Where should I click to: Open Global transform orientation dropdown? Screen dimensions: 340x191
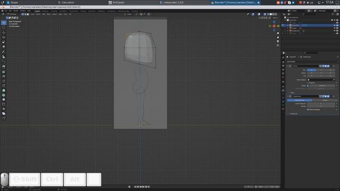pos(129,14)
